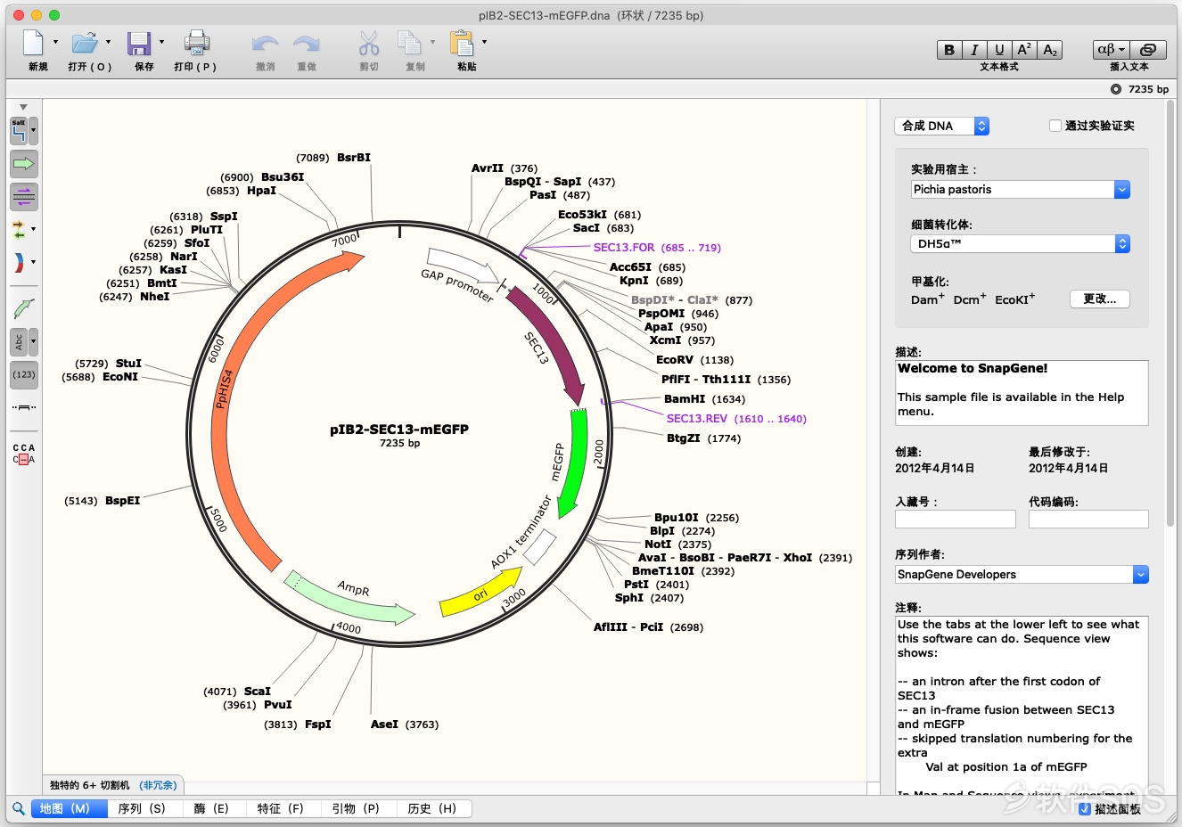Image resolution: width=1182 pixels, height=827 pixels.
Task: Click the curved green feature arrow icon
Action: pyautogui.click(x=24, y=309)
